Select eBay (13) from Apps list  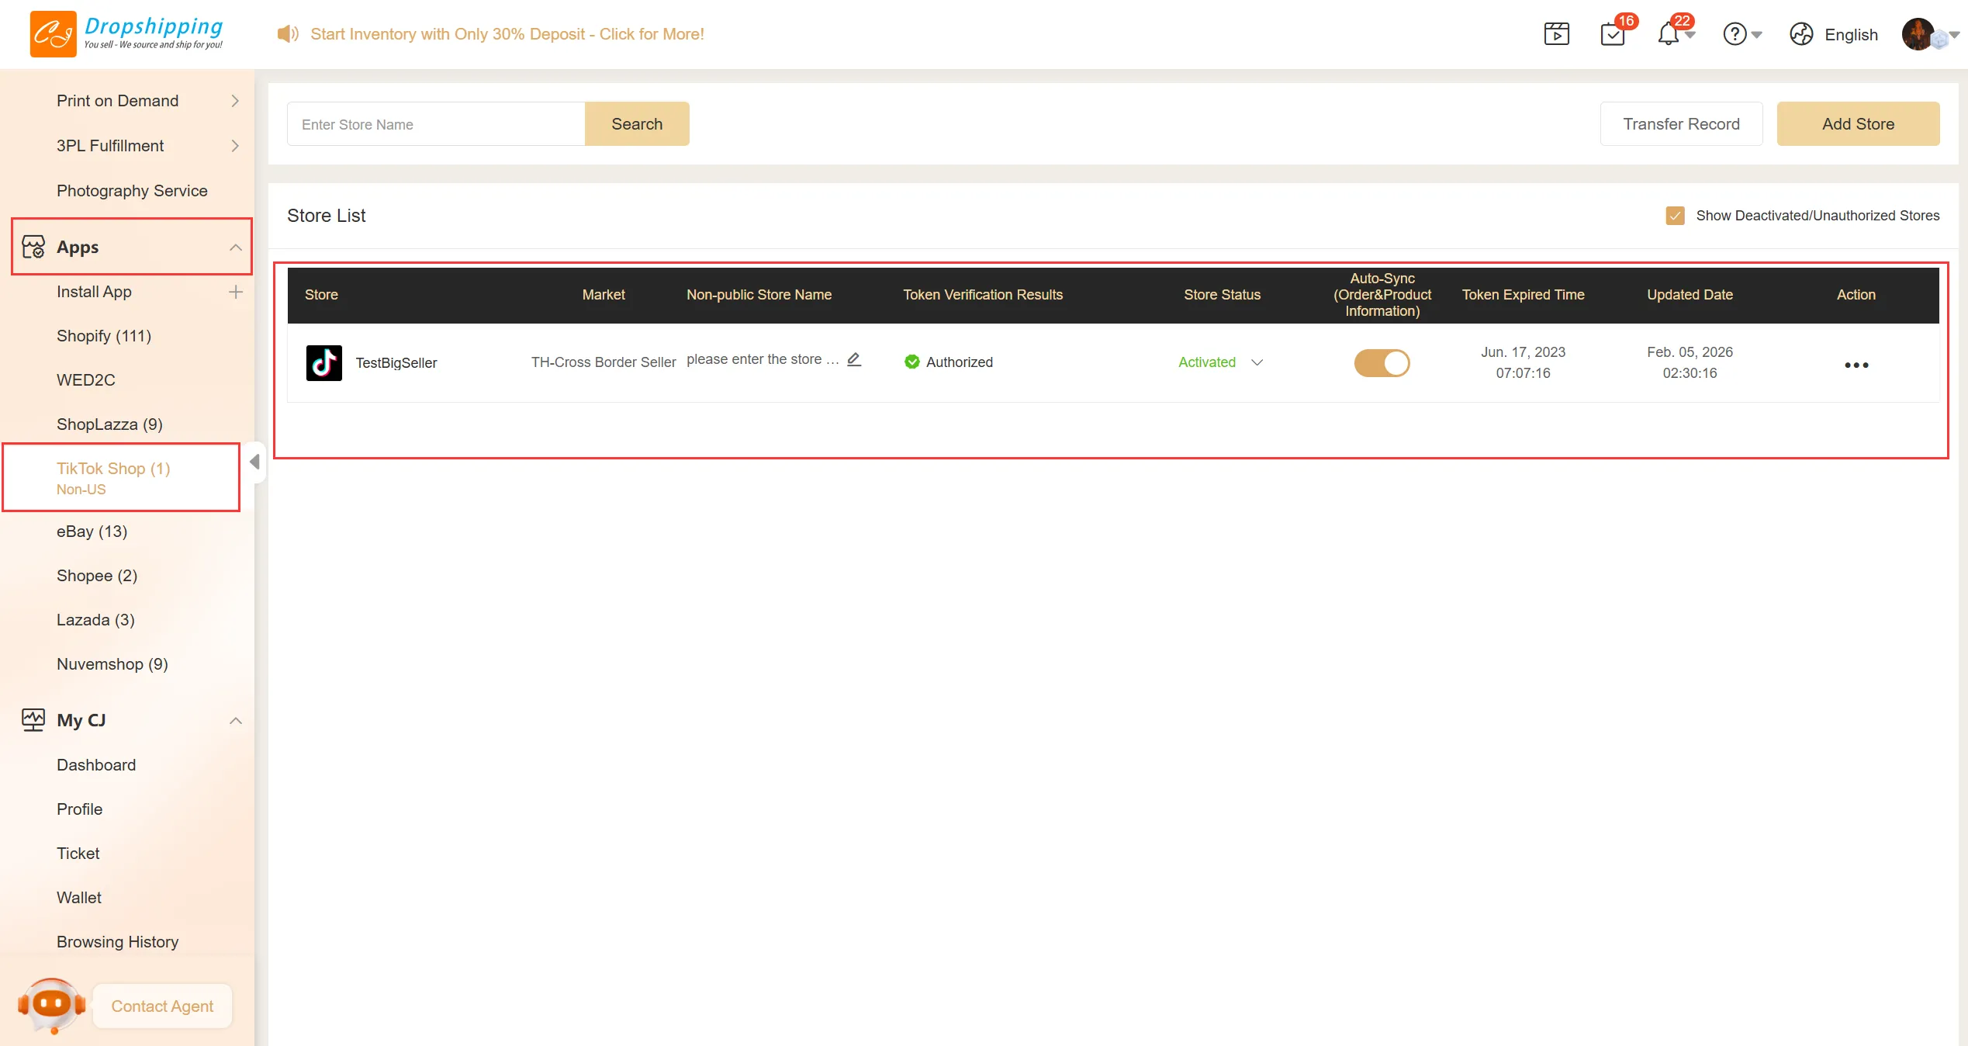[x=92, y=532]
